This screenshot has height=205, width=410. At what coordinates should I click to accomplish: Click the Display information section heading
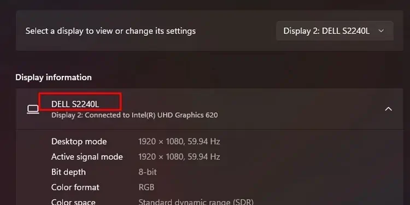54,78
